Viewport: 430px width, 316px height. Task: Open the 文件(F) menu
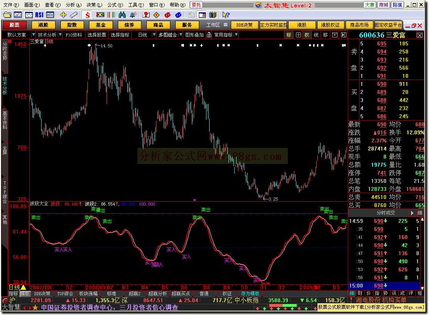(x=11, y=5)
